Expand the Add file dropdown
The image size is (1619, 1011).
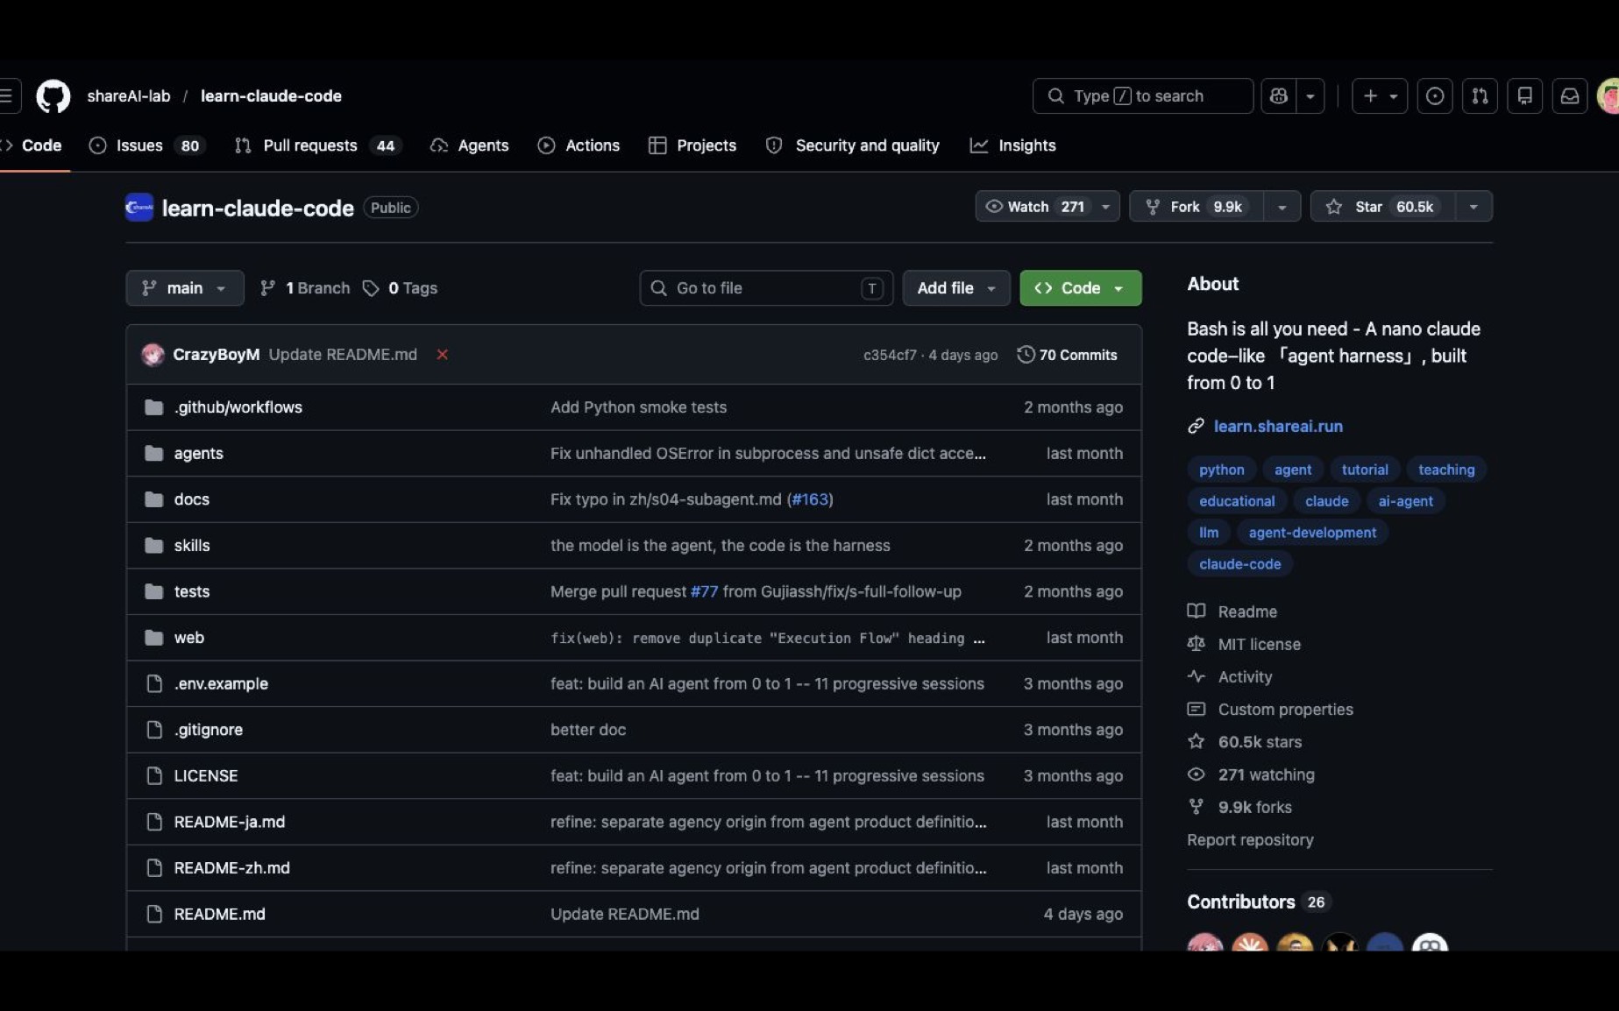956,288
